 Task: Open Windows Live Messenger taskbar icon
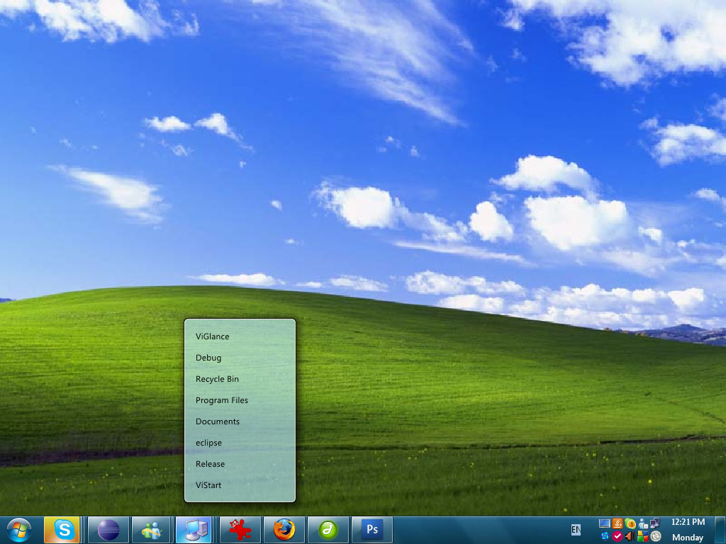point(150,529)
